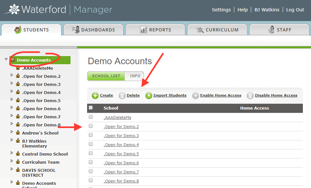The height and width of the screenshot is (188, 311).
Task: Click the Reports bar chart icon
Action: [x=143, y=30]
